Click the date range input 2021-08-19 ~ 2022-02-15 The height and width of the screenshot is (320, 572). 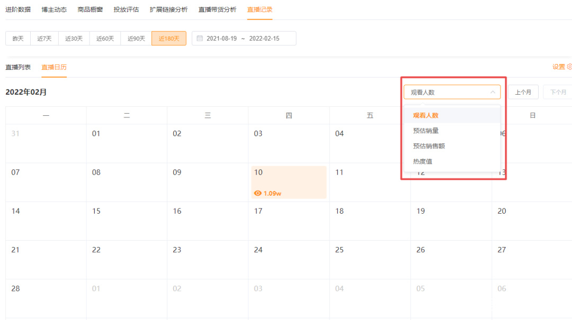(x=244, y=39)
